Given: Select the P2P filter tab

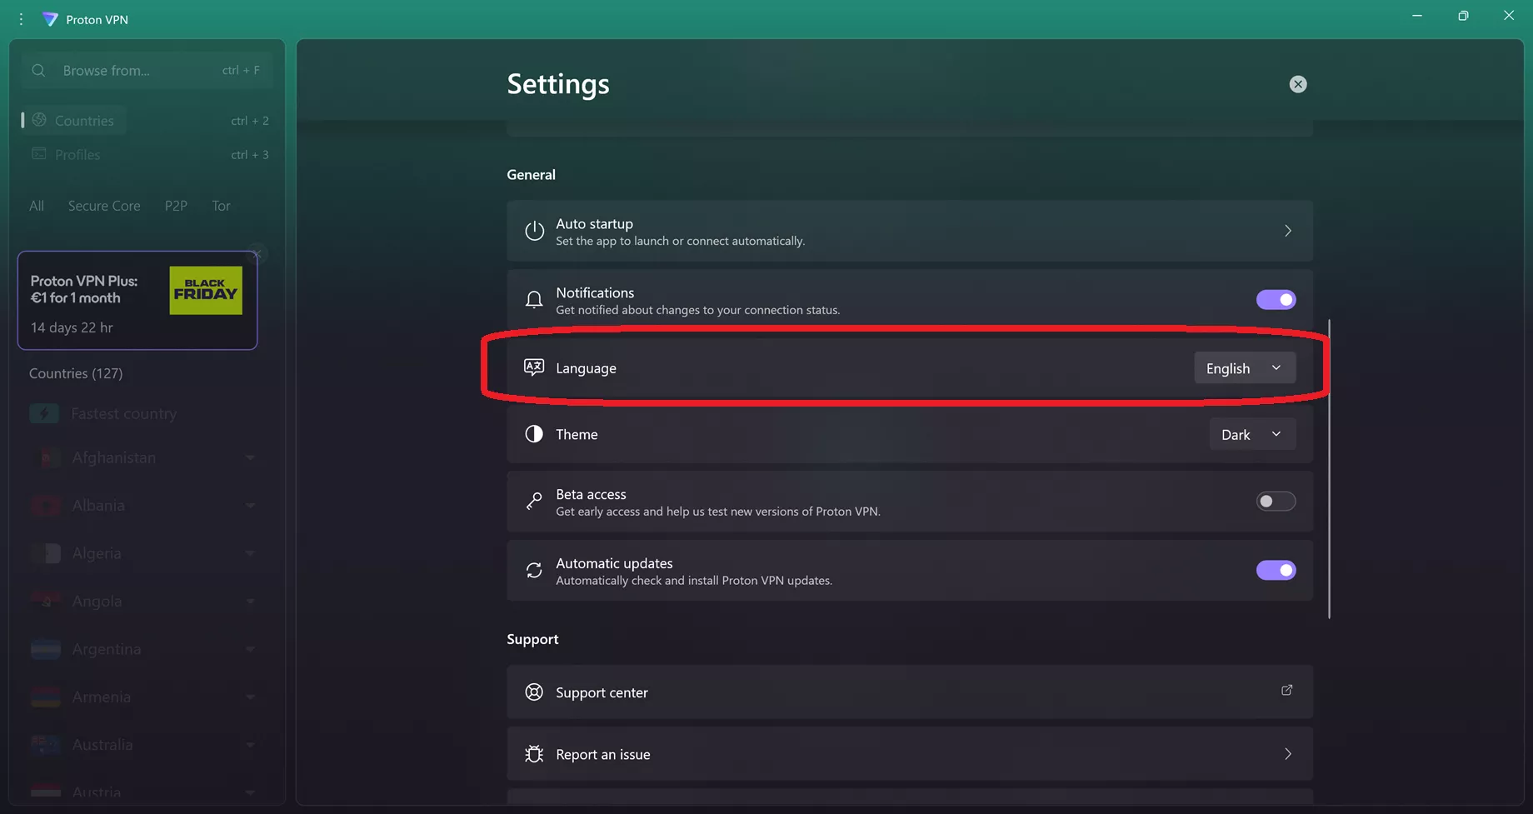Looking at the screenshot, I should point(176,206).
